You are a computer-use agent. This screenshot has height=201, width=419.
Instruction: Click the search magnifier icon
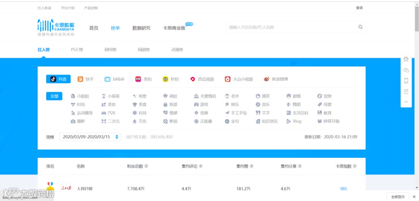pos(360,27)
